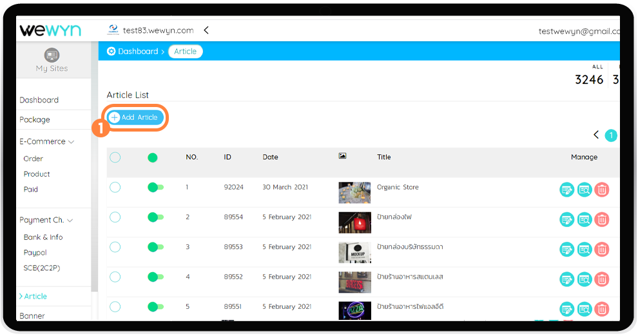Viewport: 638px width, 336px height.
Task: Open thumbnail of article ID 89552
Action: tap(355, 282)
